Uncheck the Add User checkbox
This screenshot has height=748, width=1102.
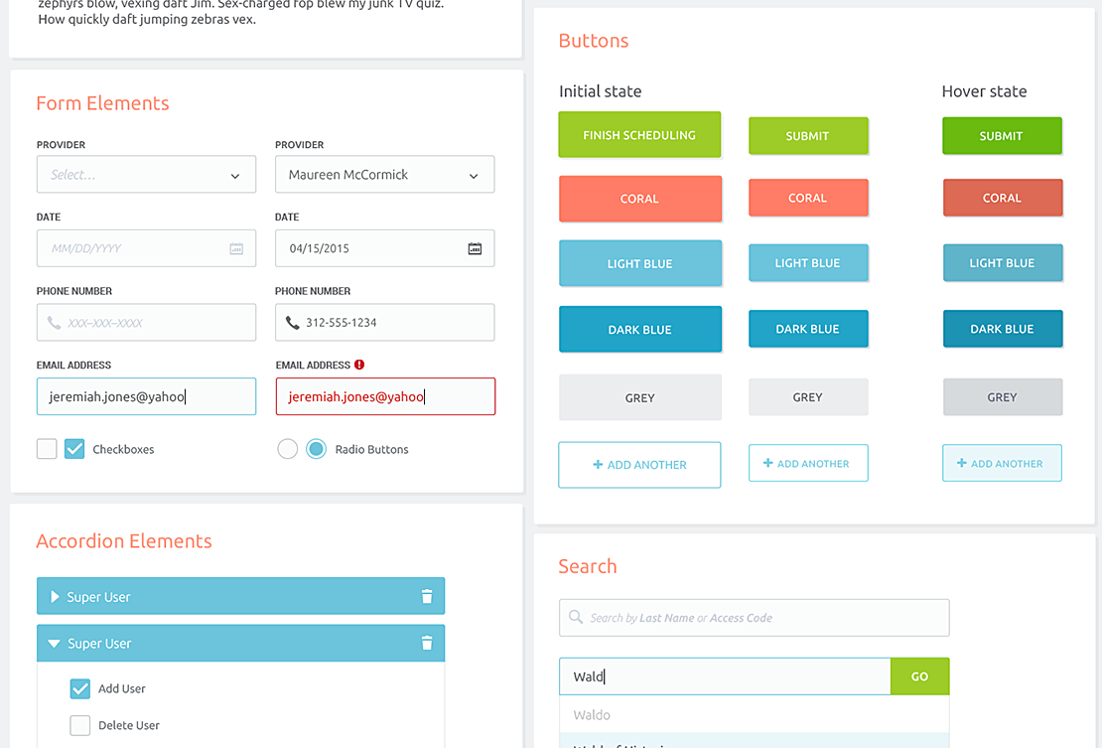[x=80, y=688]
